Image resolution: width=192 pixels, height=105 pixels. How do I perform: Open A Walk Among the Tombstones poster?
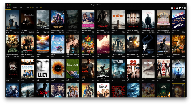click(148, 19)
